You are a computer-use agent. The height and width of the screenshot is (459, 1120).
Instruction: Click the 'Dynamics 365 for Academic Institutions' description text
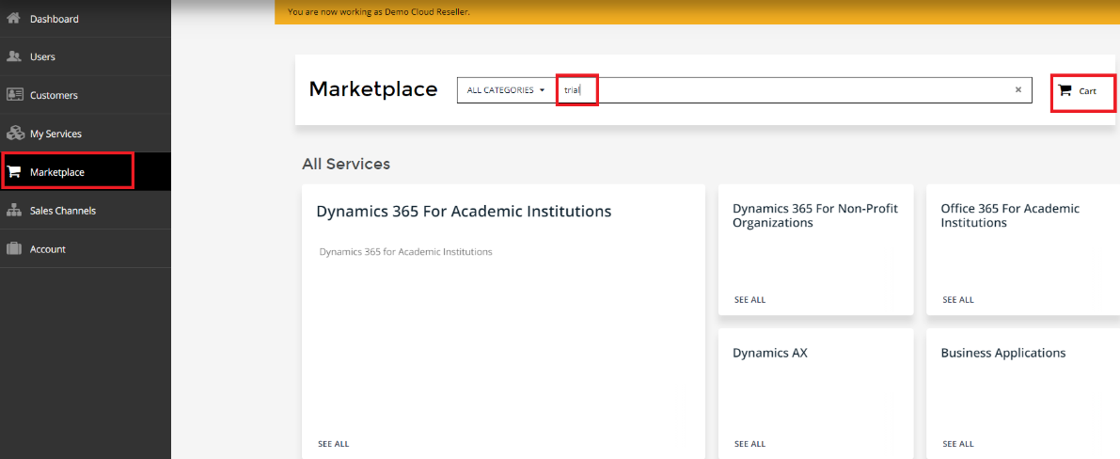click(x=405, y=252)
